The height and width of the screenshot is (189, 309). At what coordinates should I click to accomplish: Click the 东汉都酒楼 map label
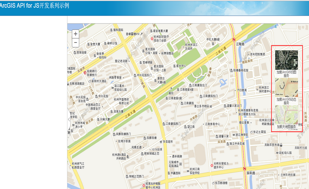pyautogui.click(x=221, y=183)
